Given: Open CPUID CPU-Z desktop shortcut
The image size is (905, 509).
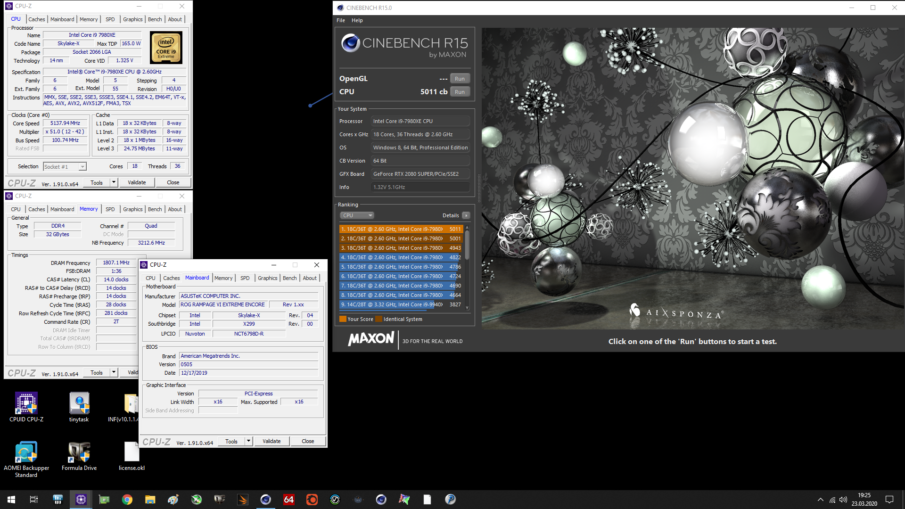Looking at the screenshot, I should point(26,407).
